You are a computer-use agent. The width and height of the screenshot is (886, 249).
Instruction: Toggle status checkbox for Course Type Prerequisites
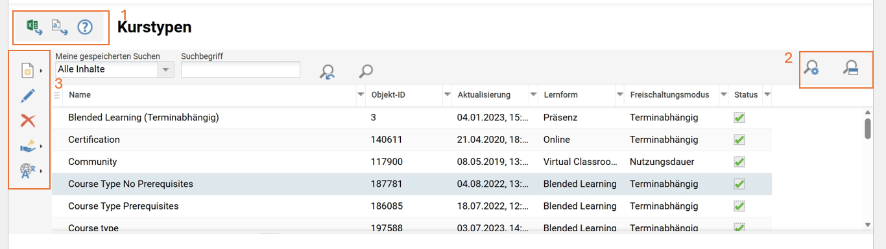pos(739,206)
